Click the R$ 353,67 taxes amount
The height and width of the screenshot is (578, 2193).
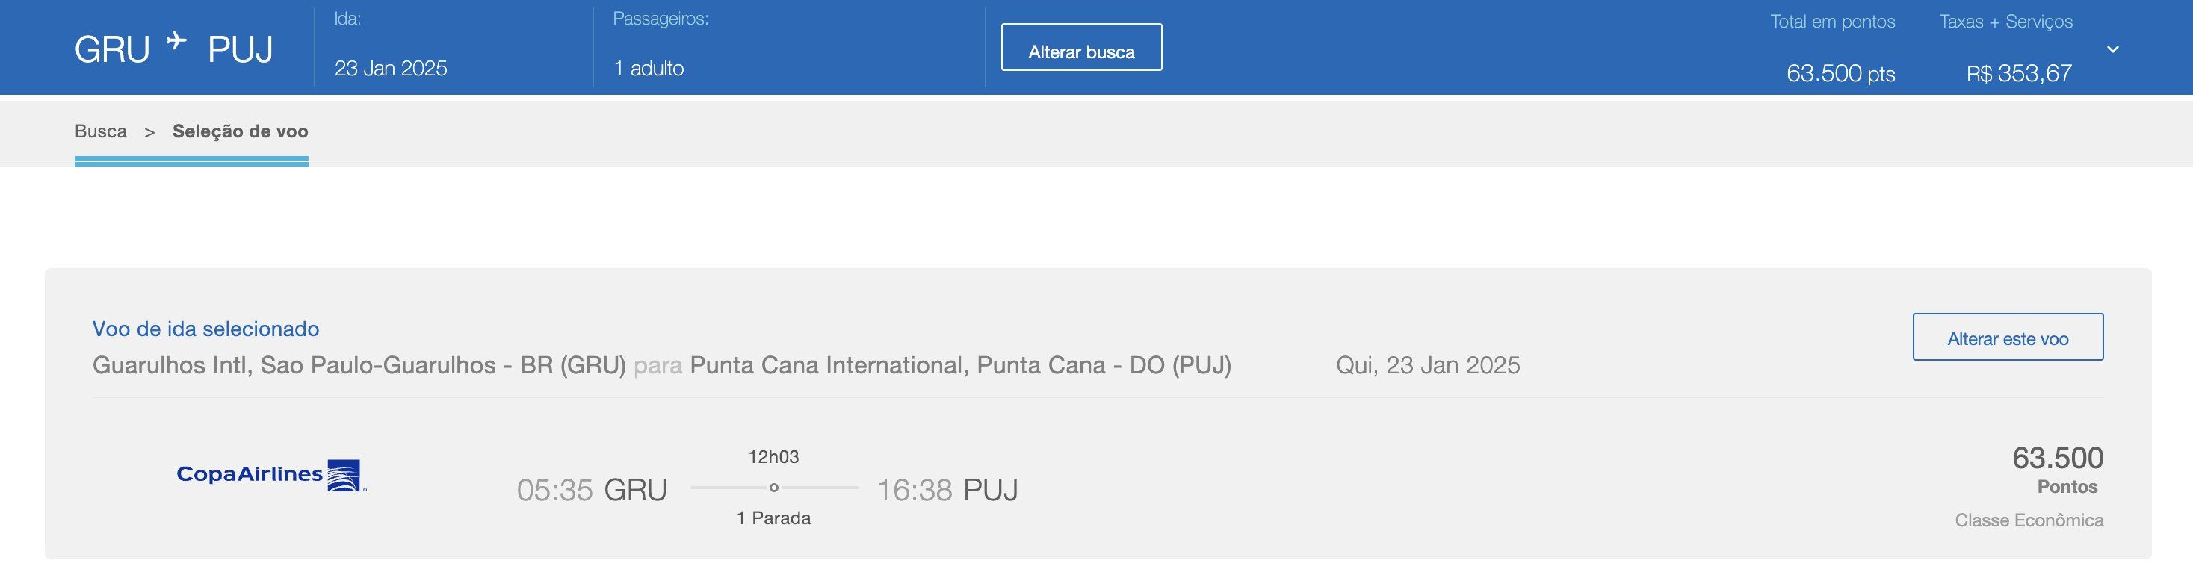2018,73
